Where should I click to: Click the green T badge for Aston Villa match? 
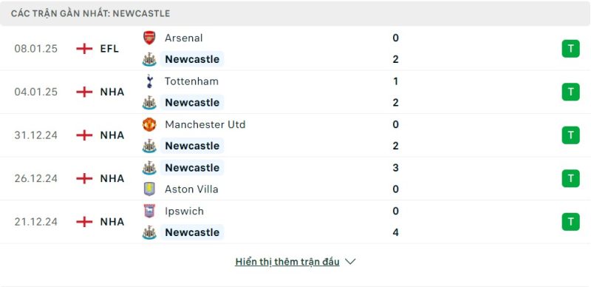pos(570,178)
